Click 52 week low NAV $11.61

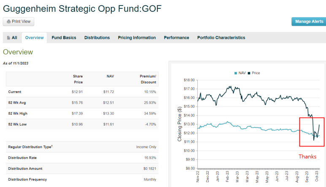pyautogui.click(x=109, y=124)
